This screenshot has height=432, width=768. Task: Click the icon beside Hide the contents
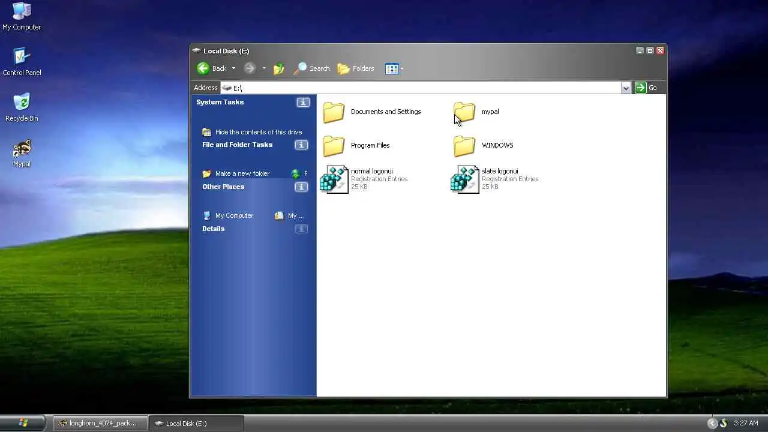pyautogui.click(x=206, y=132)
